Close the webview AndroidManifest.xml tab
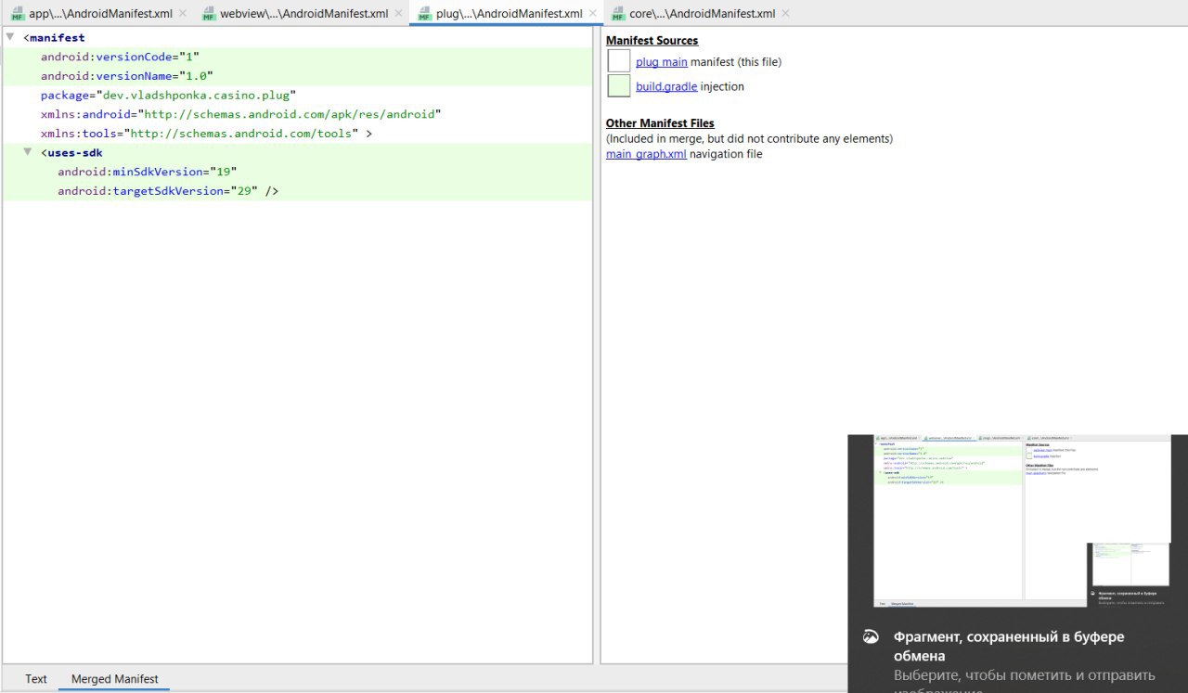 pyautogui.click(x=398, y=13)
